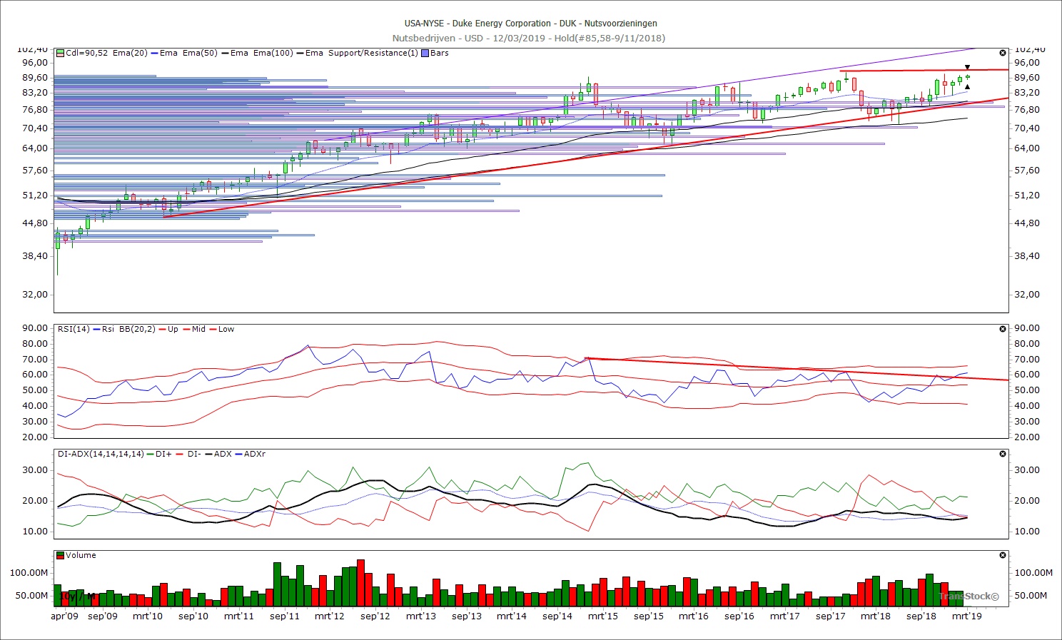Screen dimensions: 1062x640
Task: Click the ADXr series label
Action: [x=255, y=454]
